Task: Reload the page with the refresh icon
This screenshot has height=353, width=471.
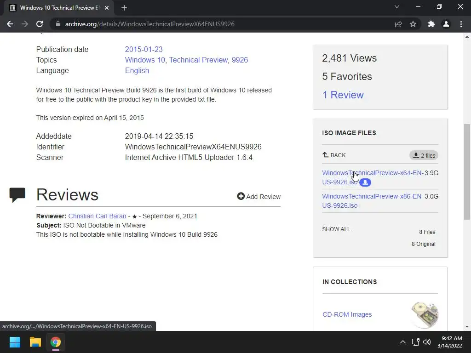Action: pos(40,24)
